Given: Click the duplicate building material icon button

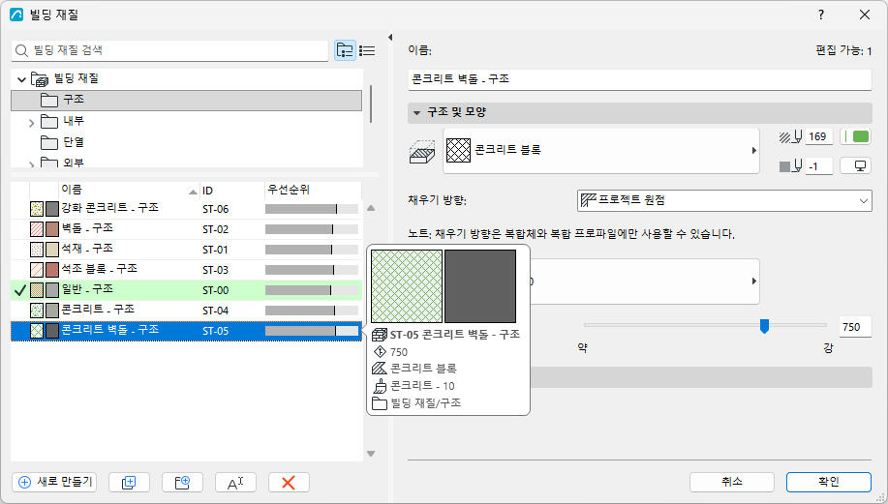Looking at the screenshot, I should pyautogui.click(x=129, y=482).
